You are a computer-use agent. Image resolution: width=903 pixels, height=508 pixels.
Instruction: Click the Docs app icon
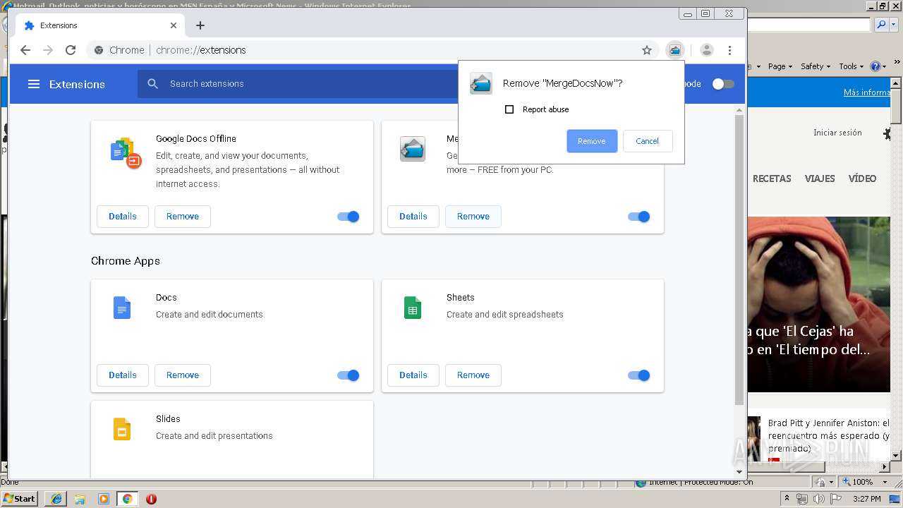tap(122, 308)
